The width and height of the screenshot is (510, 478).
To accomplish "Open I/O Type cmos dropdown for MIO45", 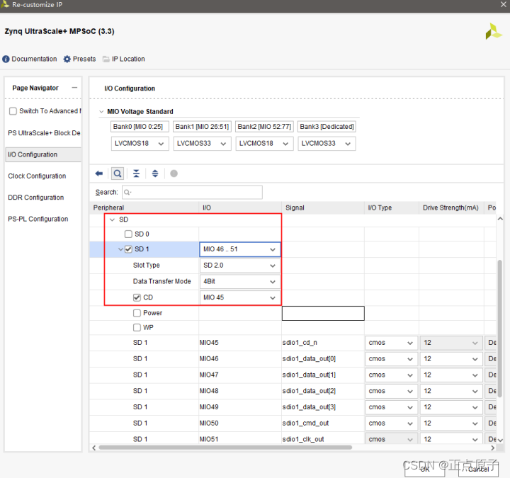I will [x=391, y=343].
